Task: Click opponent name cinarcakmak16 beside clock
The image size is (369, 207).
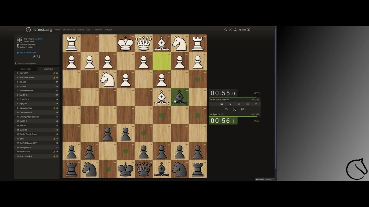Action: [221, 99]
